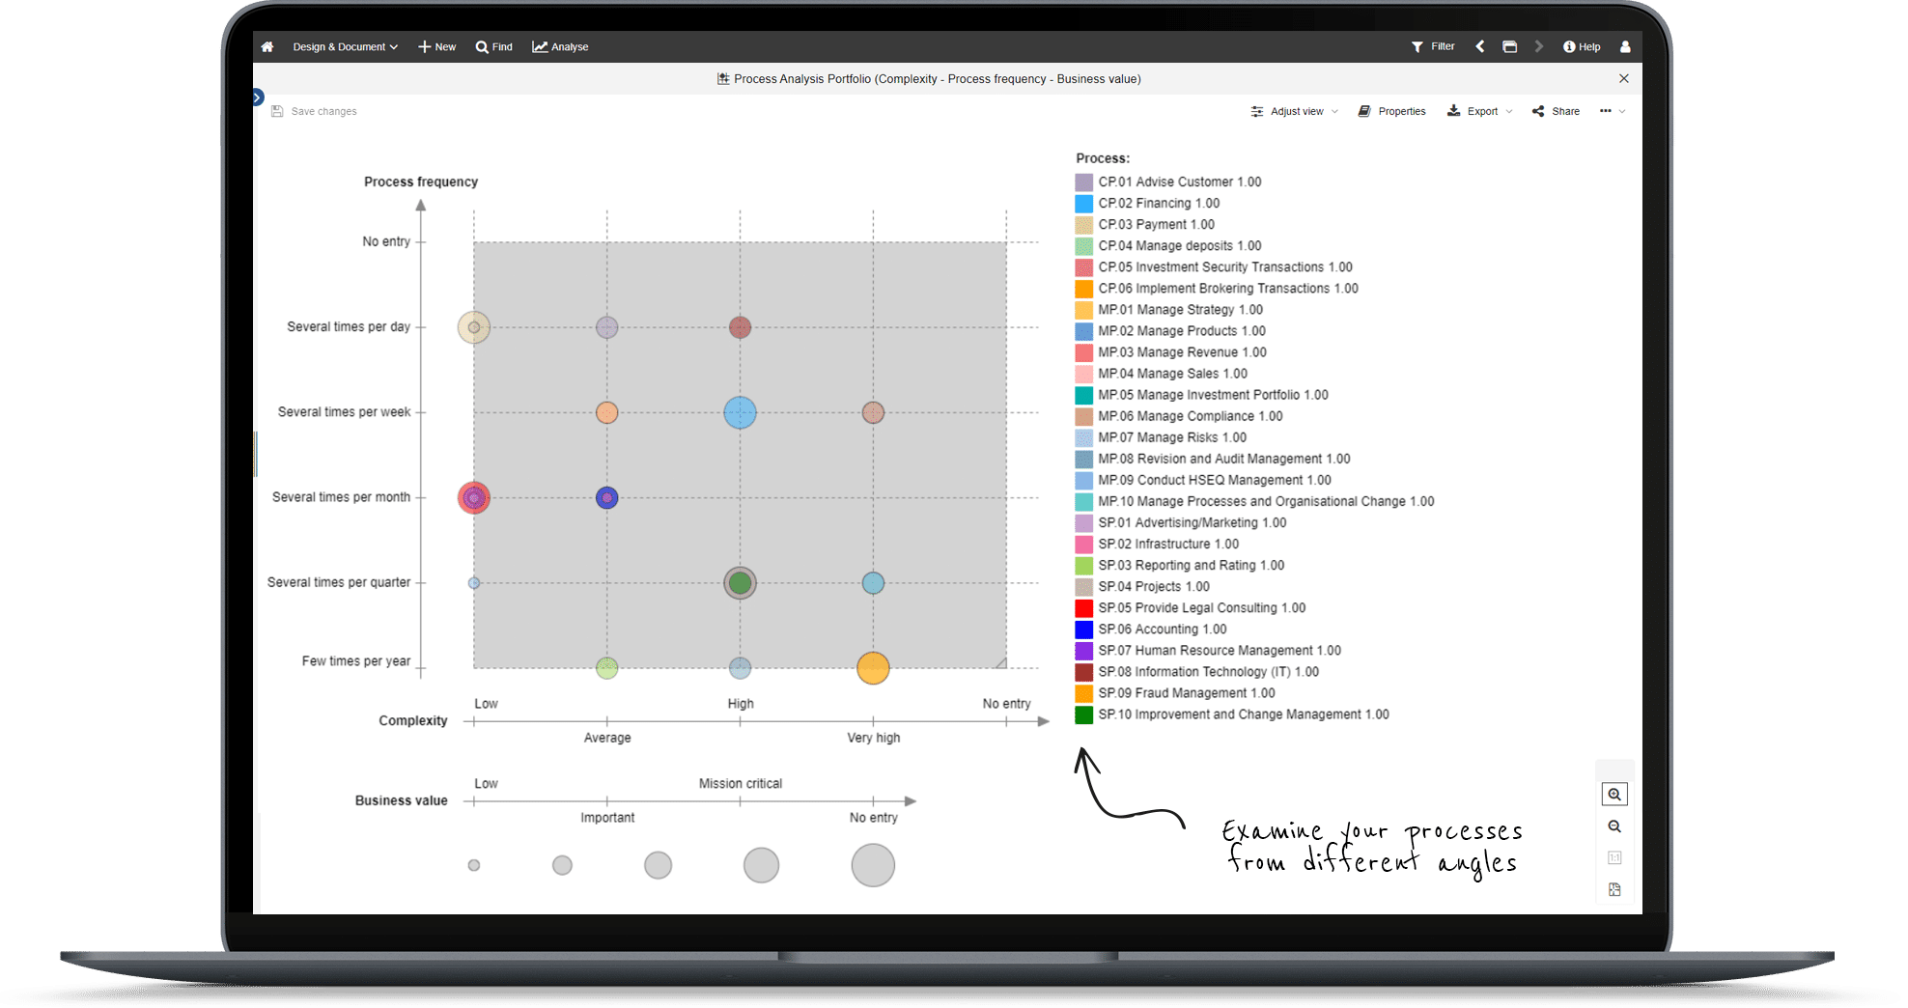Click the Share icon

tap(1555, 111)
